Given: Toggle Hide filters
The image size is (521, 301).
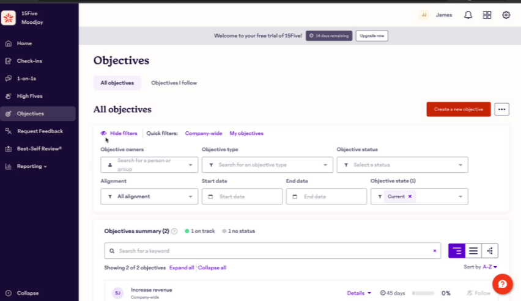Looking at the screenshot, I should [119, 134].
